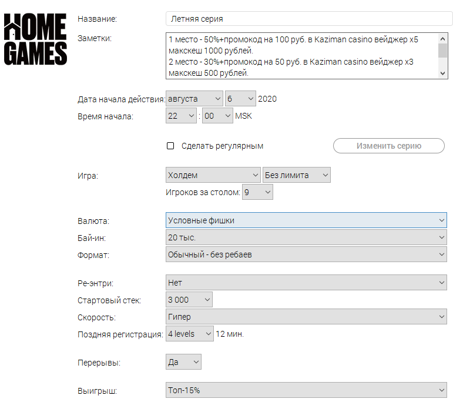Click the 'Игра:' label

pos(88,176)
